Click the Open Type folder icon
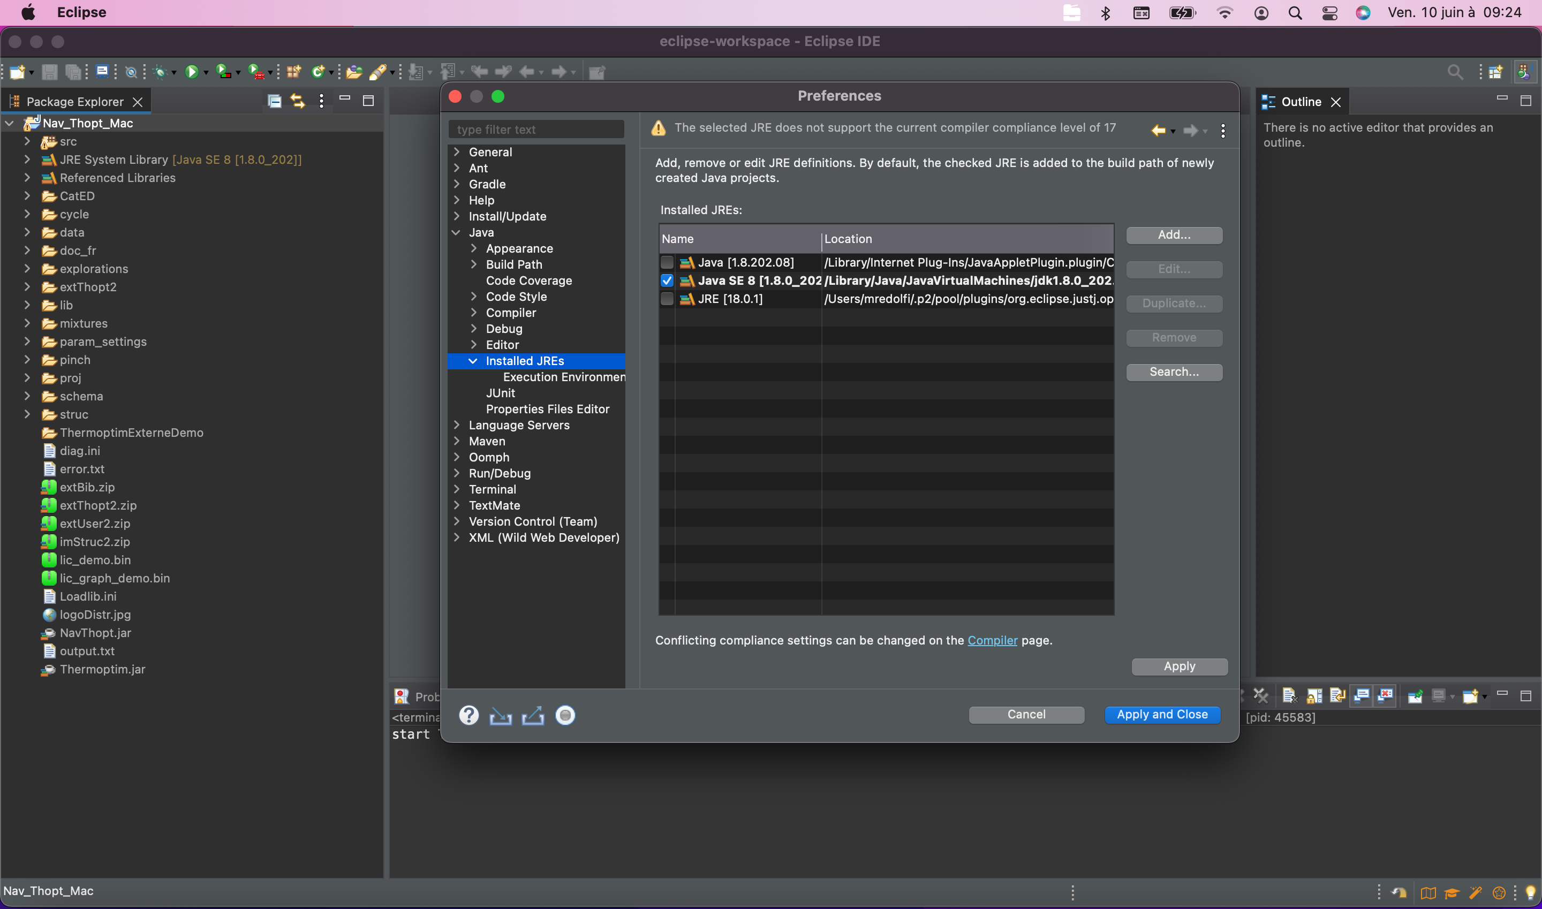Screen dimensions: 1542x909 [354, 72]
